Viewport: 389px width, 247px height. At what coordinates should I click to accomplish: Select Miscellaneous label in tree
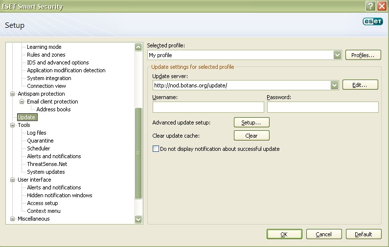33,219
